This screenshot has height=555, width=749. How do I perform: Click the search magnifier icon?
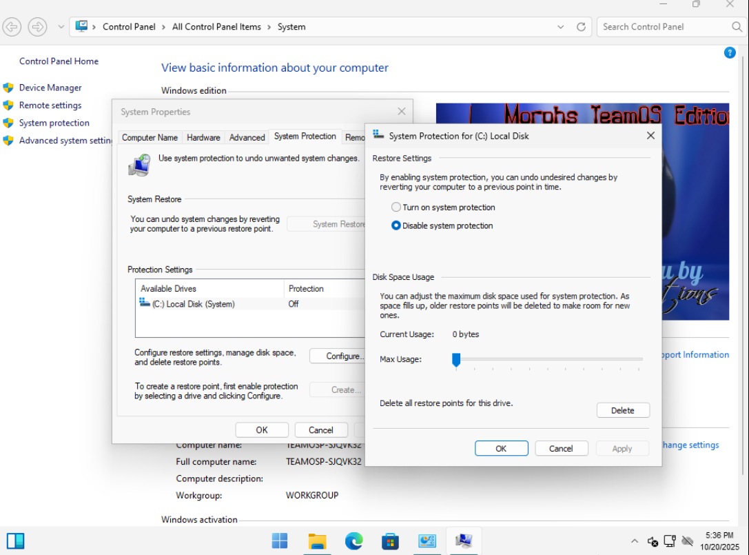point(737,27)
